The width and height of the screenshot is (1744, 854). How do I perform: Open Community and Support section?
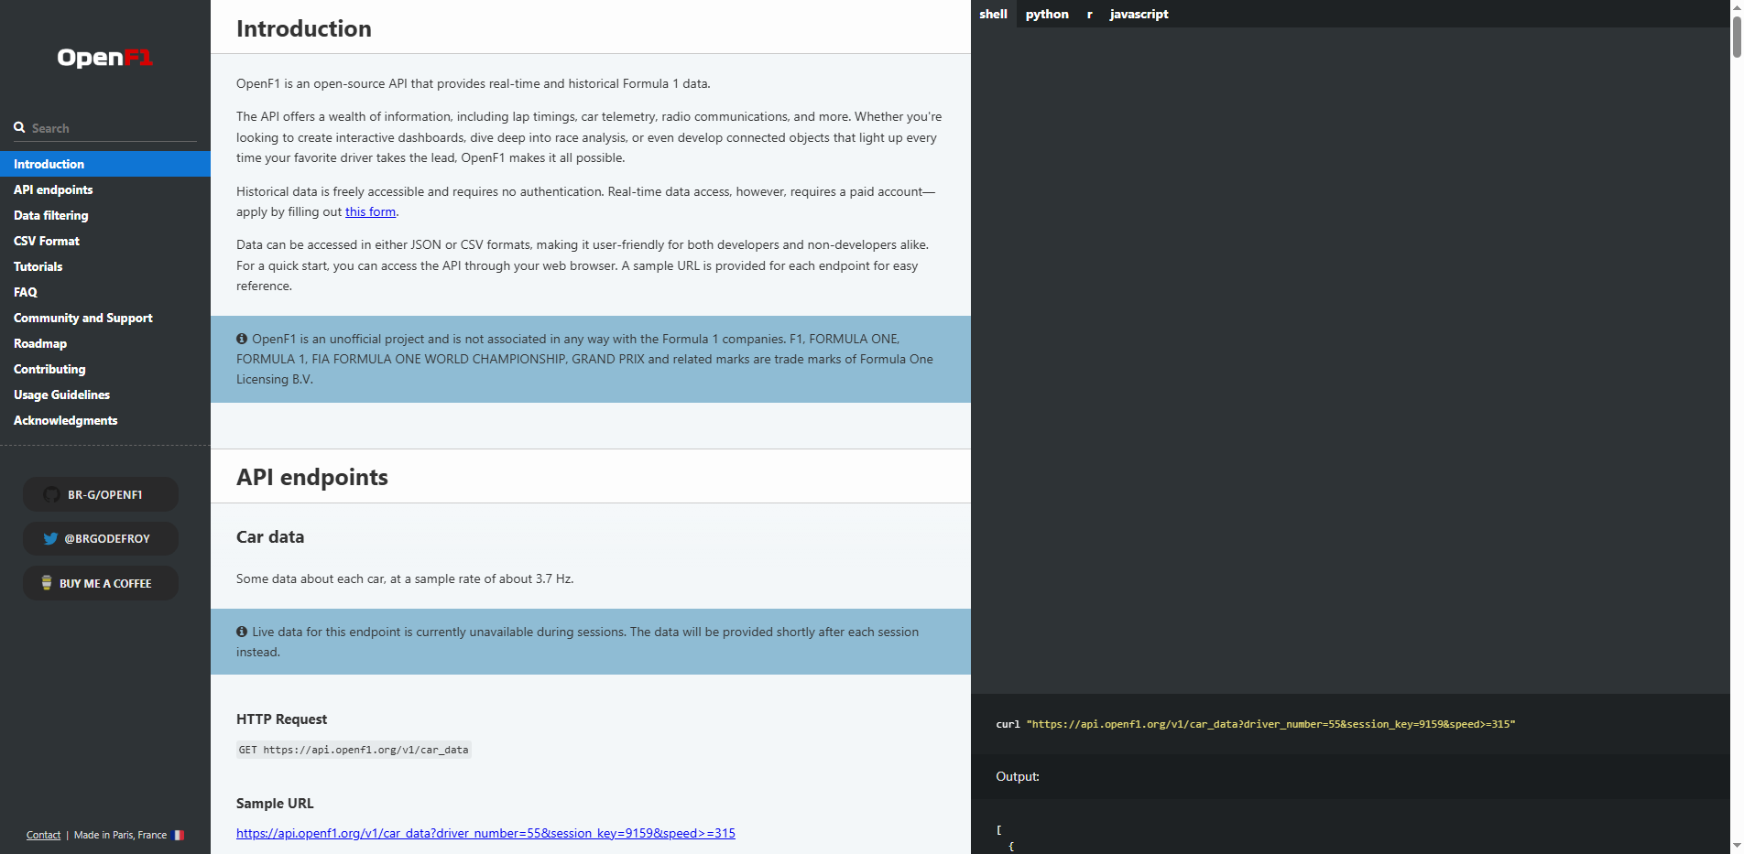tap(105, 318)
